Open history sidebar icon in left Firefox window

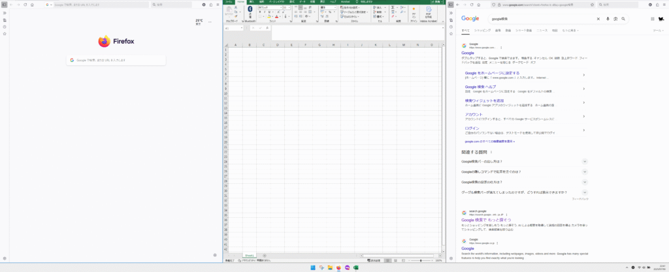(x=5, y=26)
